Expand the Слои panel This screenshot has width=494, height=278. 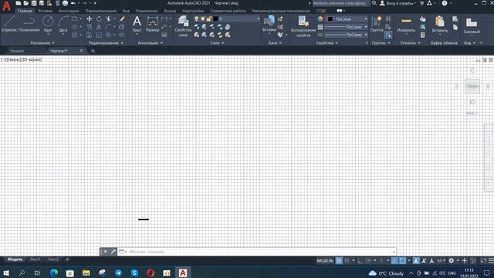coord(217,43)
